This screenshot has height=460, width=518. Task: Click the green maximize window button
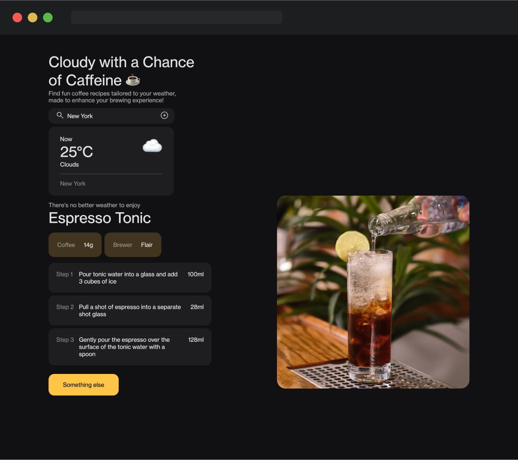tap(48, 18)
